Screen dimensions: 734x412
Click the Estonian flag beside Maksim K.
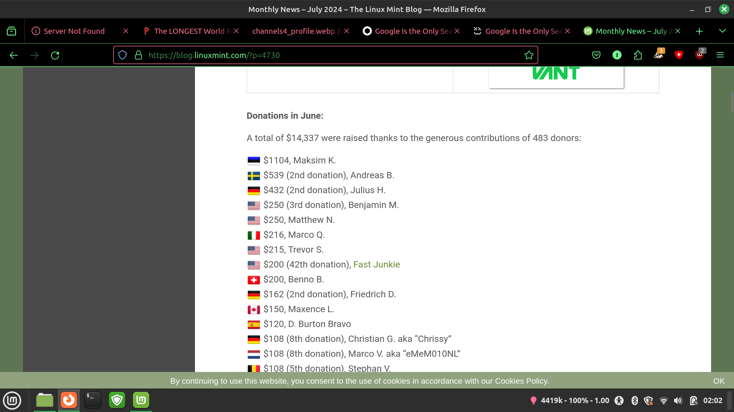coord(254,161)
